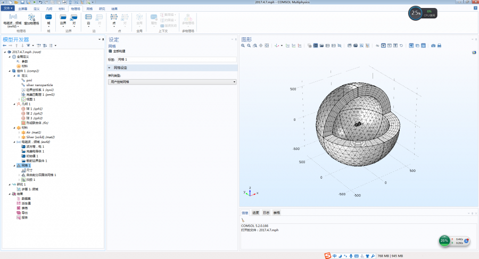Click the 电磁波, 频域 physics interface icon
The width and height of the screenshot is (479, 259).
[13, 18]
